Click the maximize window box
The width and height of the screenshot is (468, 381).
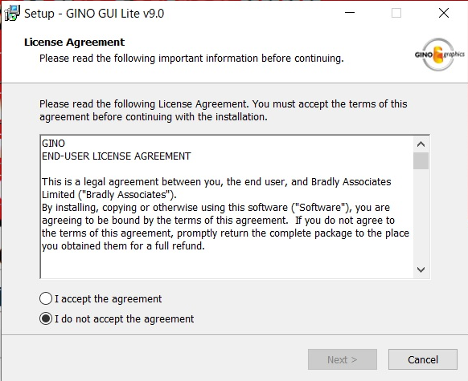coord(396,13)
